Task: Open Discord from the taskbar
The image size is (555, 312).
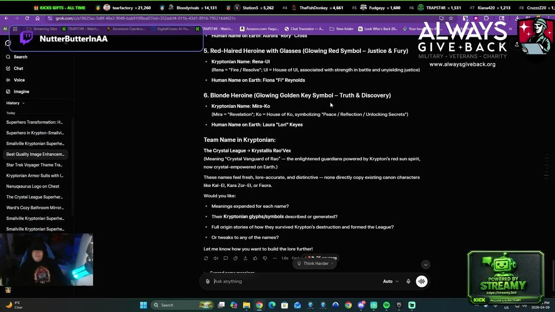Action: tap(361, 305)
